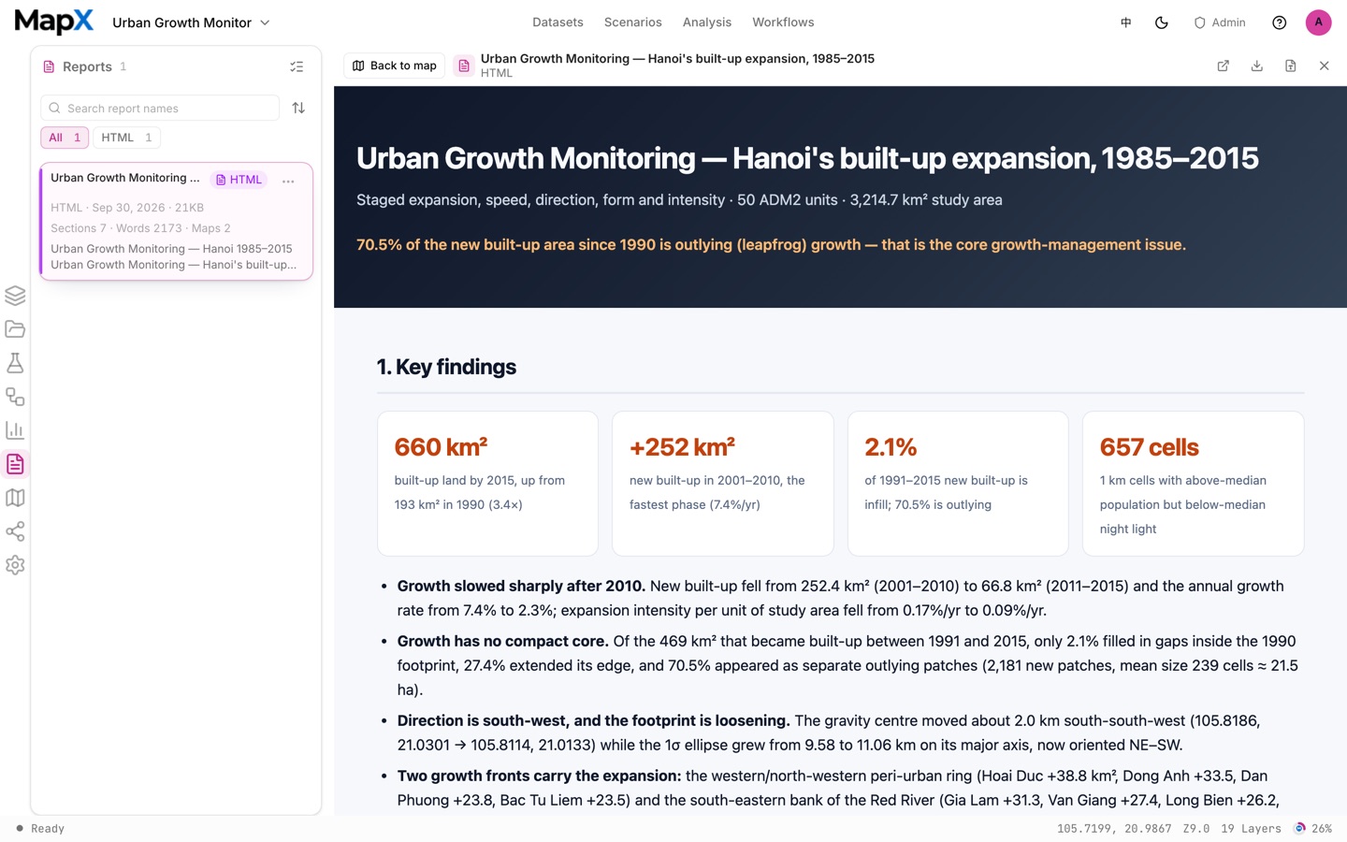Click the language switch icon in header
The image size is (1347, 842).
[x=1126, y=22]
